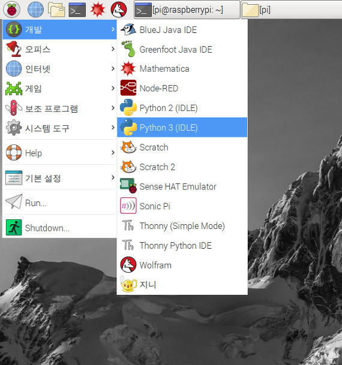
Task: Click the Scratch cat icon
Action: coord(128,147)
